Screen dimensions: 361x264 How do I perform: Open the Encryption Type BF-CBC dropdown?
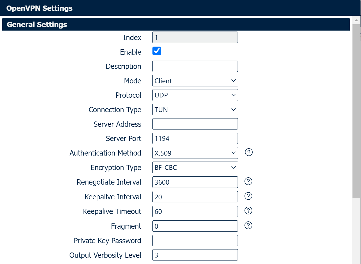195,168
